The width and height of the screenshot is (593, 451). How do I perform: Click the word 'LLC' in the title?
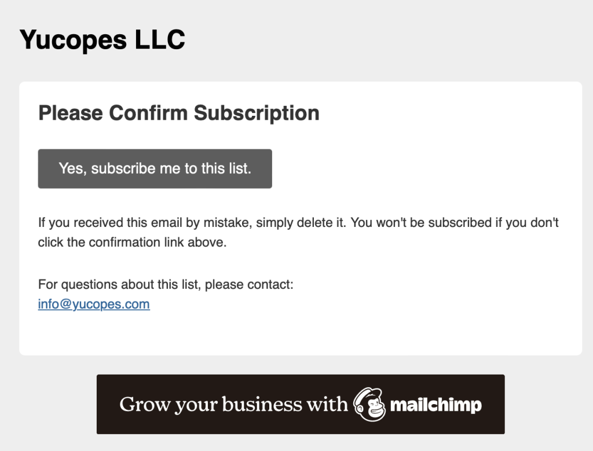[x=160, y=39]
